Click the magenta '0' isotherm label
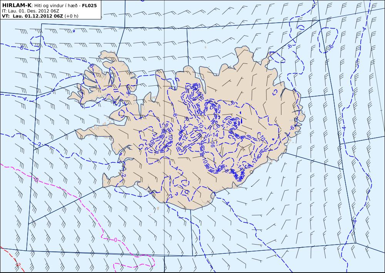This screenshot has width=385, height=273. [115, 240]
